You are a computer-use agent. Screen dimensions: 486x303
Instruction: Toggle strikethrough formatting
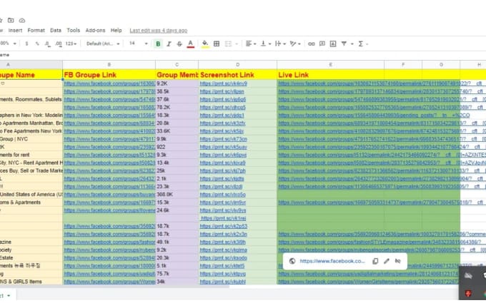coord(179,44)
